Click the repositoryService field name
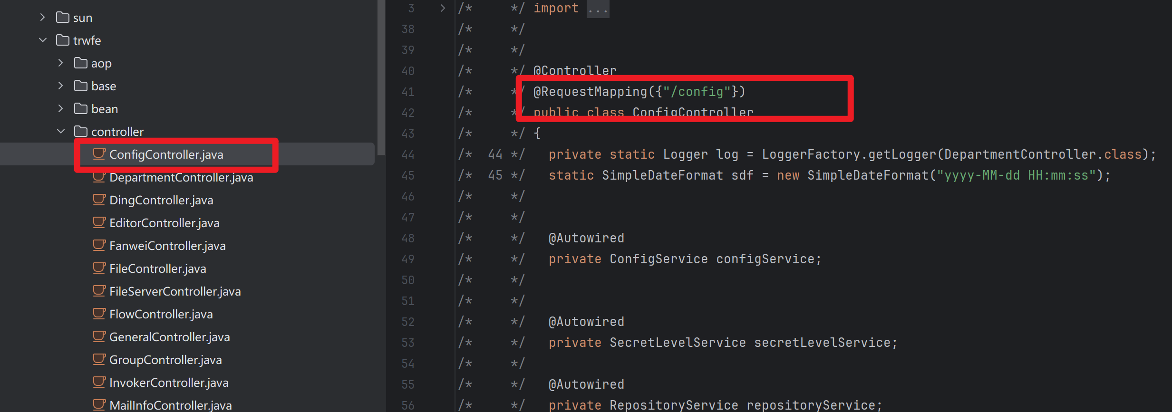1172x412 pixels. (811, 405)
